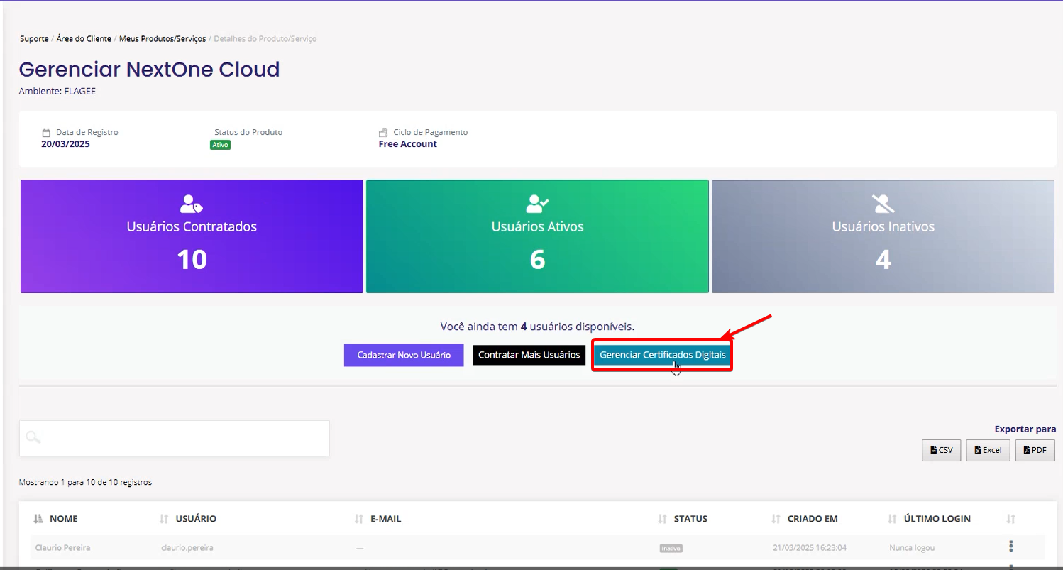Viewport: 1063px width, 570px height.
Task: Click the icon beside Ciclo de Pagamento
Action: point(383,133)
